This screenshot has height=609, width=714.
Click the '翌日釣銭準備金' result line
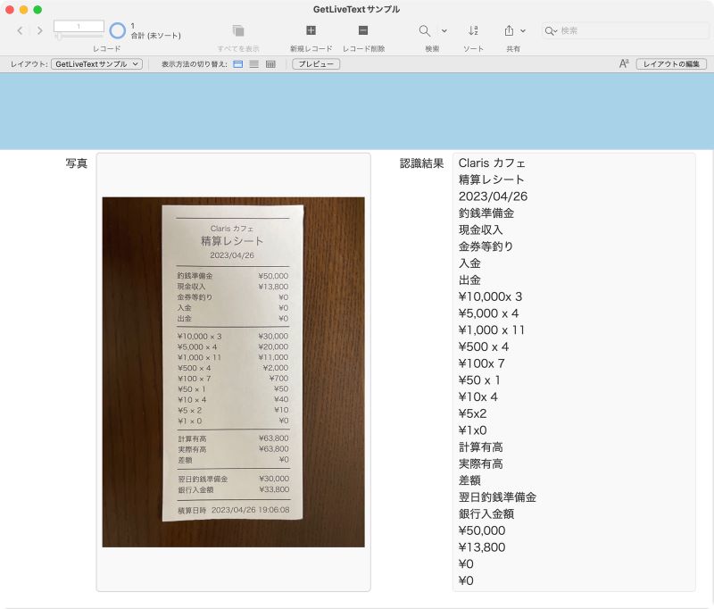(x=497, y=497)
